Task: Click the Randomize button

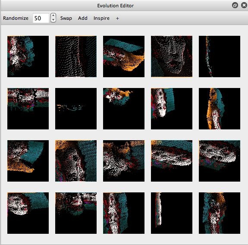Action: coord(16,18)
